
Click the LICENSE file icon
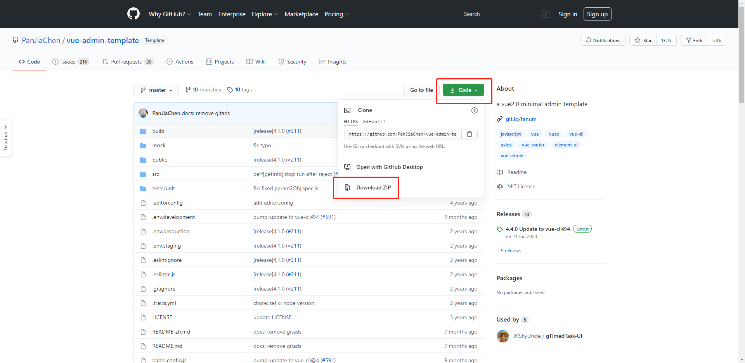click(x=143, y=318)
